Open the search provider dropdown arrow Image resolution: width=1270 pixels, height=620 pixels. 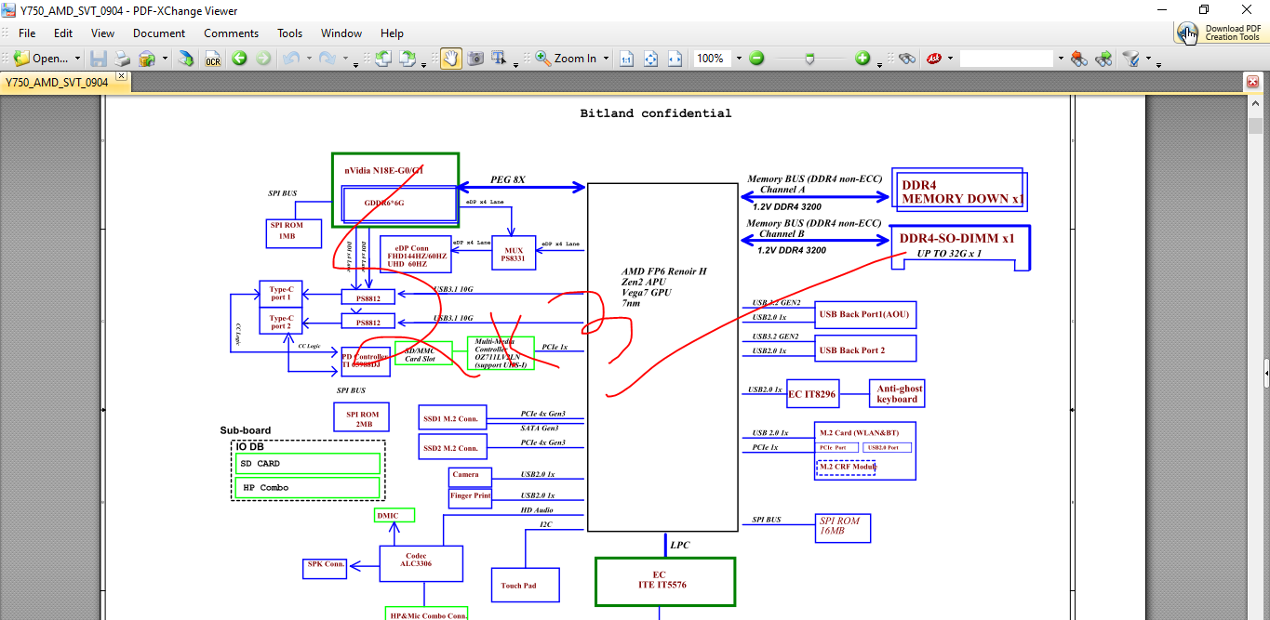(x=950, y=59)
